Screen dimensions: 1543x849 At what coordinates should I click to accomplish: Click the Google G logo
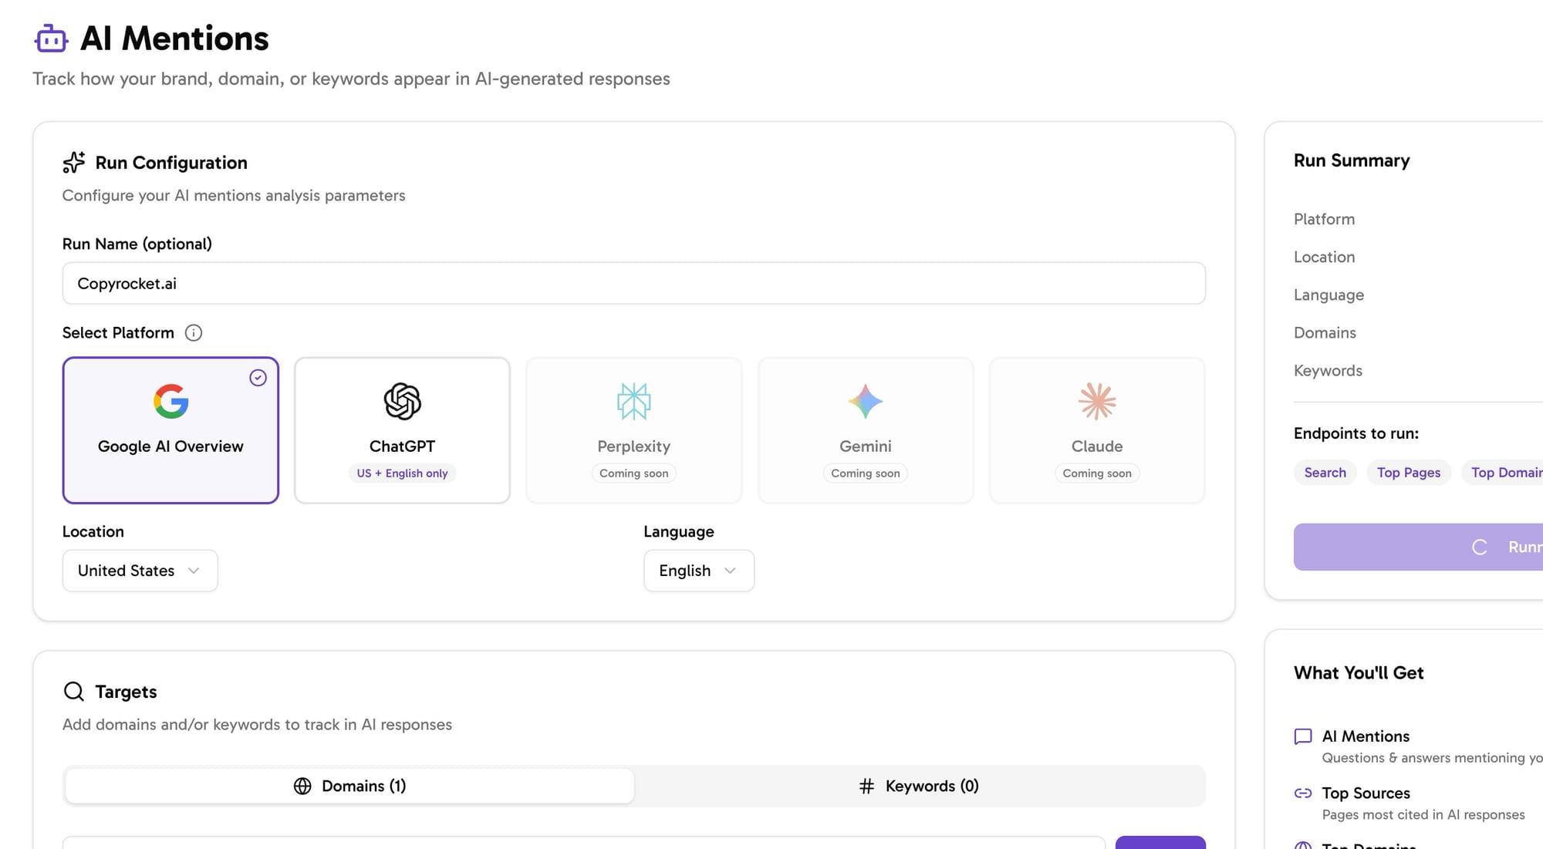coord(171,401)
